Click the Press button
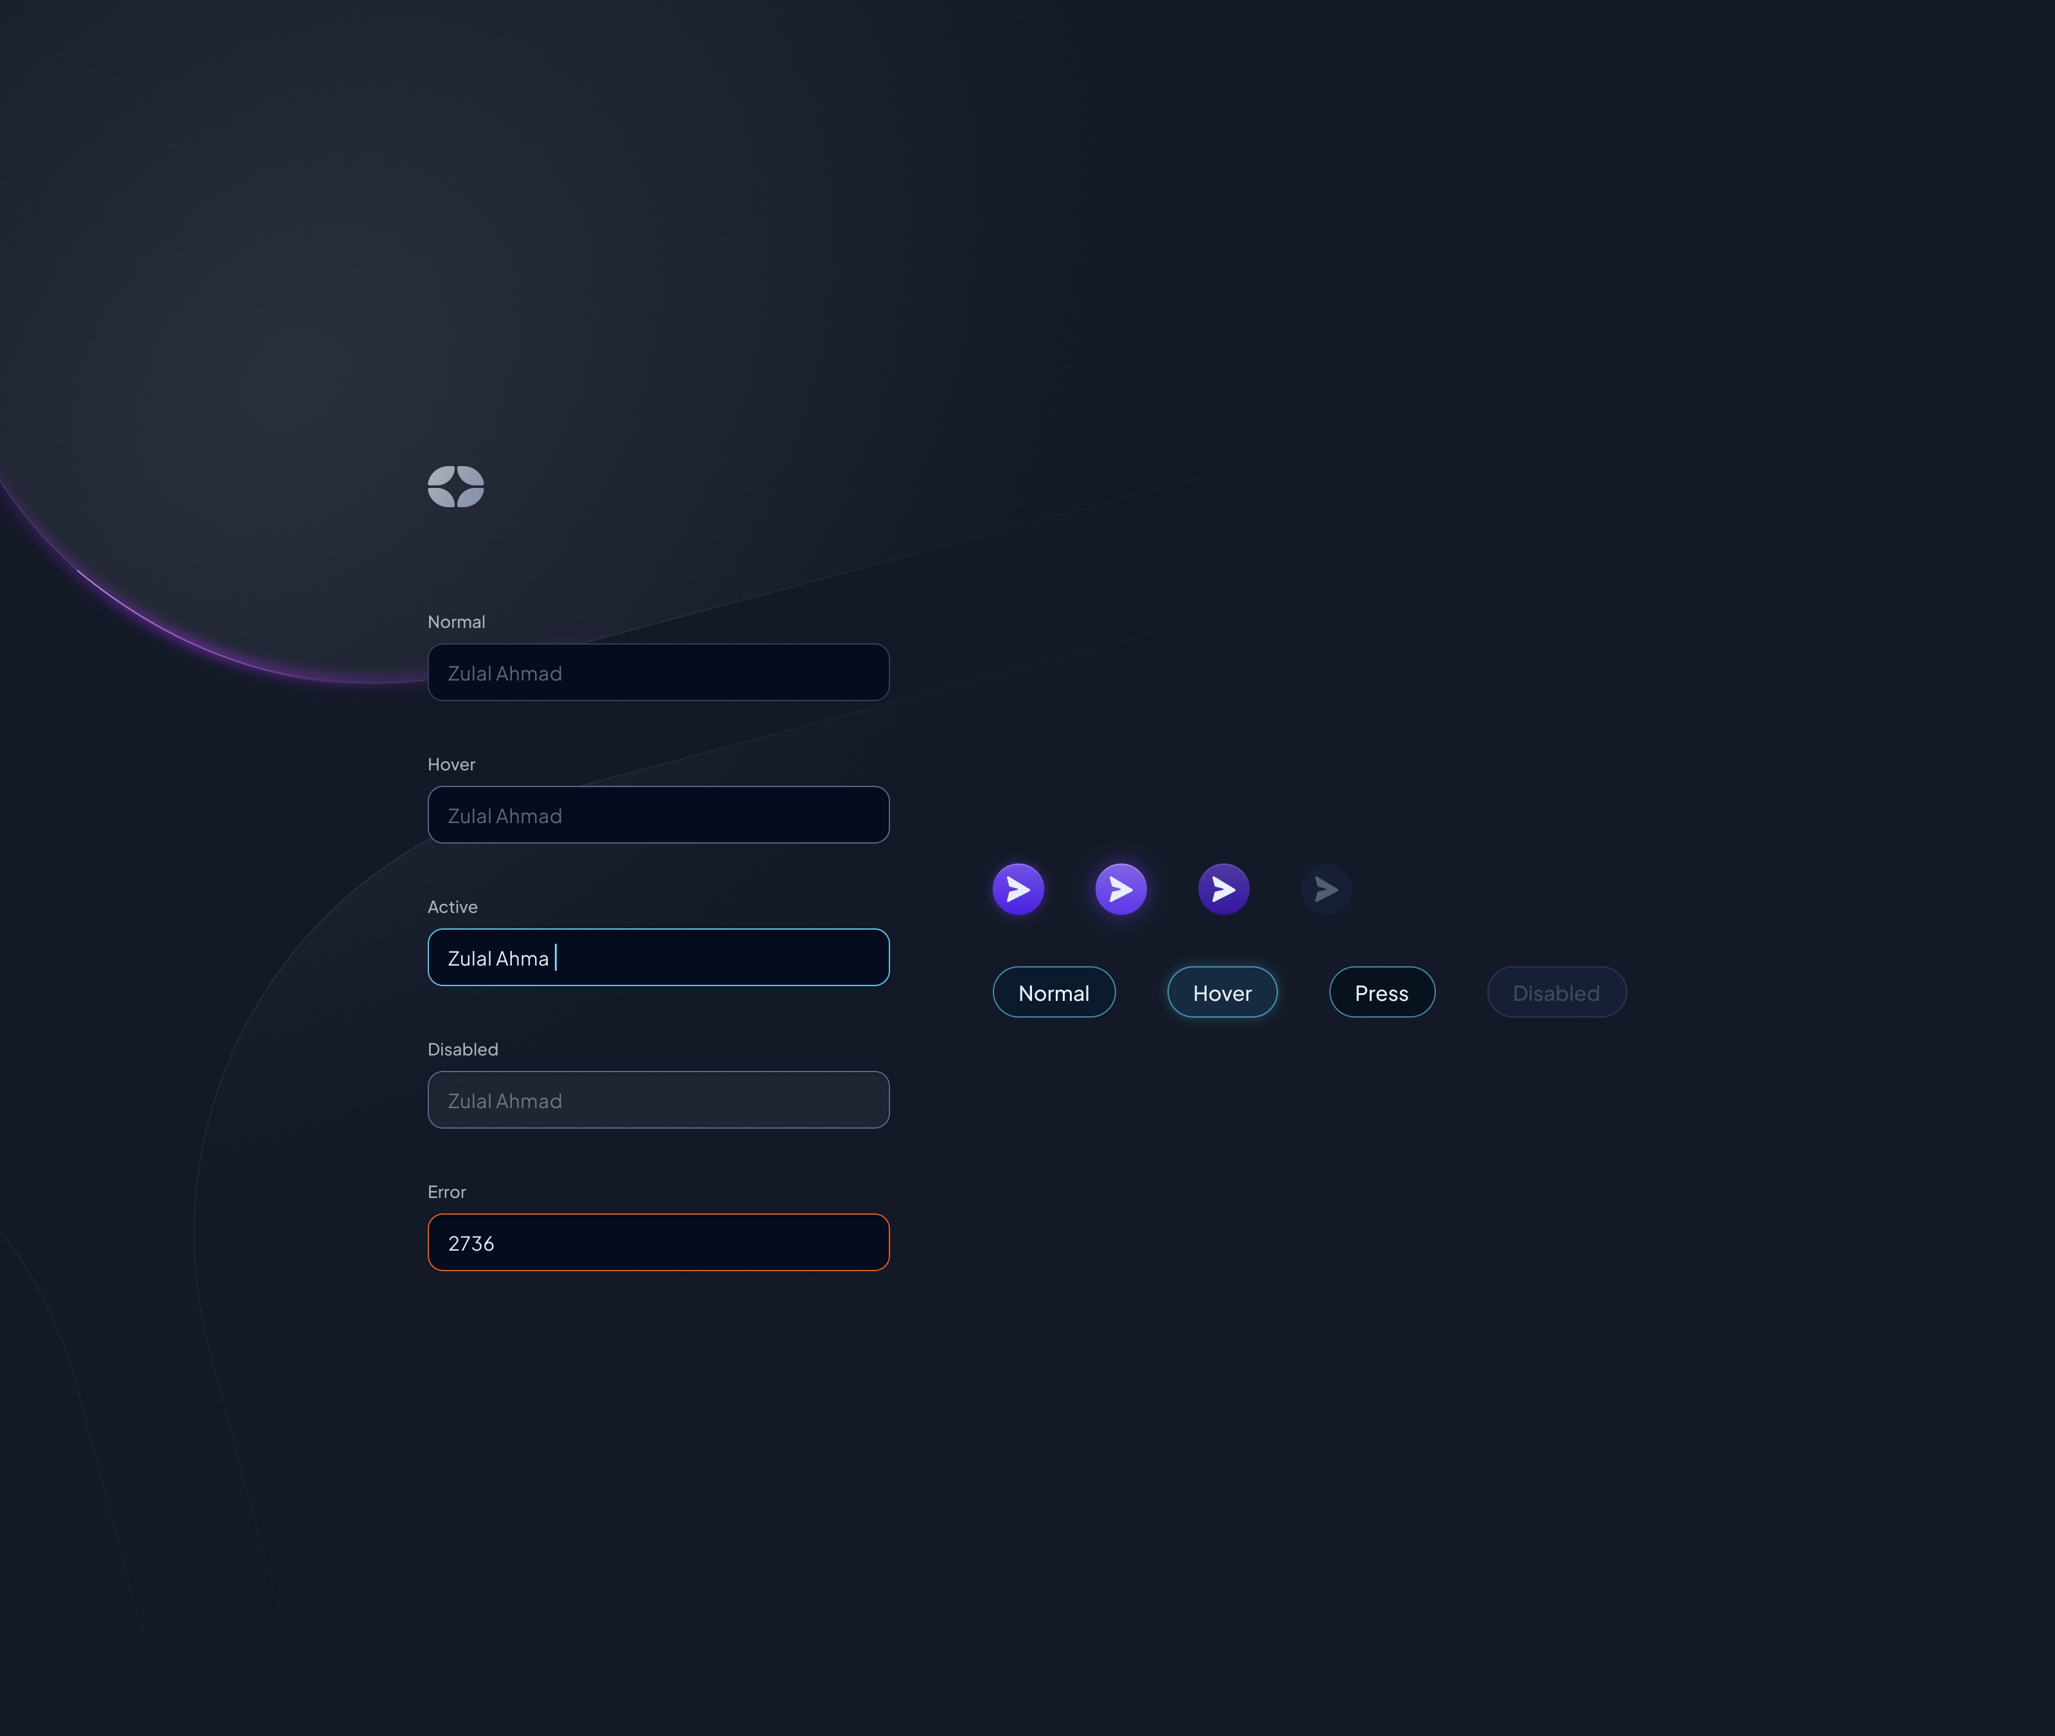Screen dimensions: 2055x1736 pyautogui.click(x=1382, y=992)
